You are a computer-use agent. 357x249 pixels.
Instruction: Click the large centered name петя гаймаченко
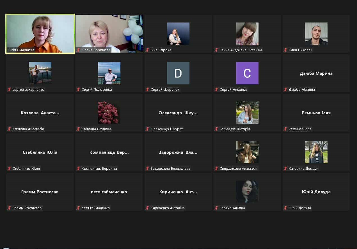click(x=109, y=192)
